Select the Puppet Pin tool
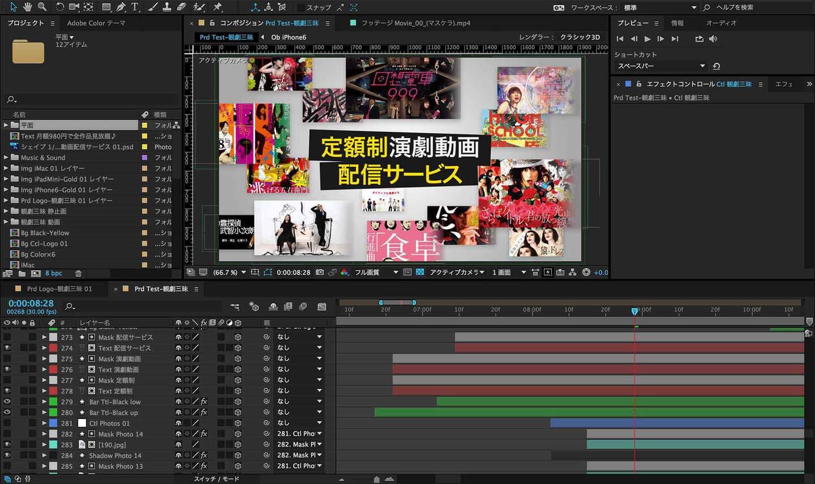The image size is (815, 484). click(217, 7)
